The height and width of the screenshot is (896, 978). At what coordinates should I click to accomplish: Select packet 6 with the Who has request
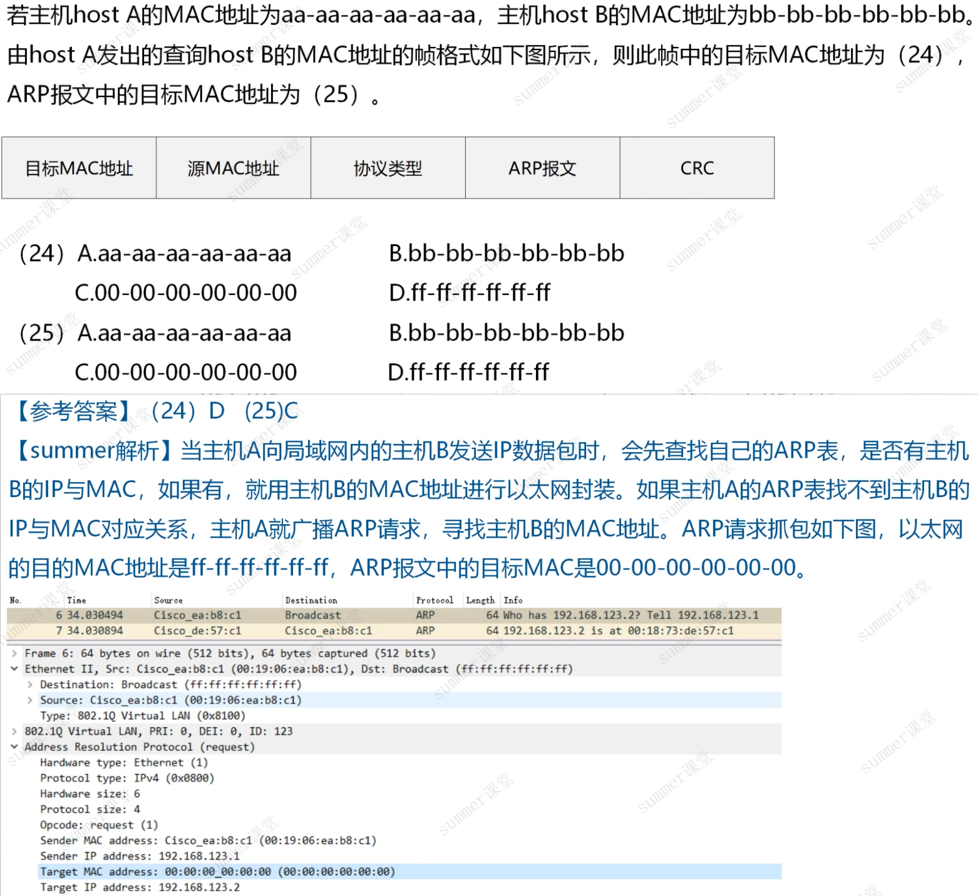[x=393, y=615]
